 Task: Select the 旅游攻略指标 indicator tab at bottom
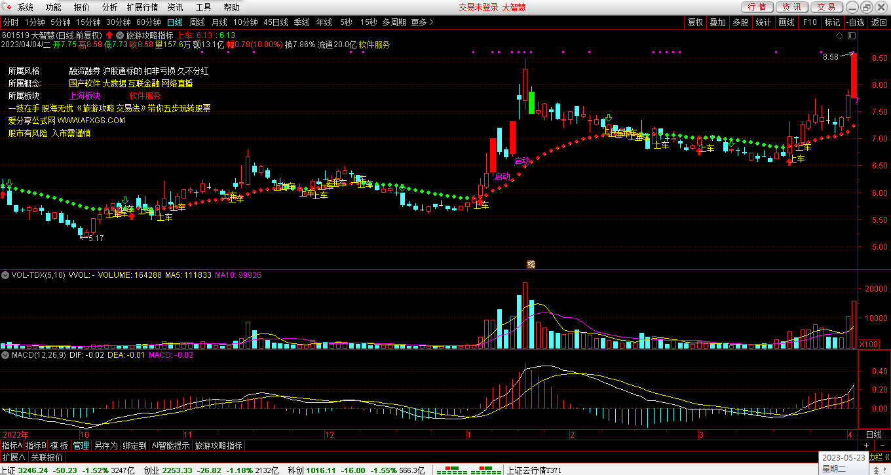(x=218, y=446)
